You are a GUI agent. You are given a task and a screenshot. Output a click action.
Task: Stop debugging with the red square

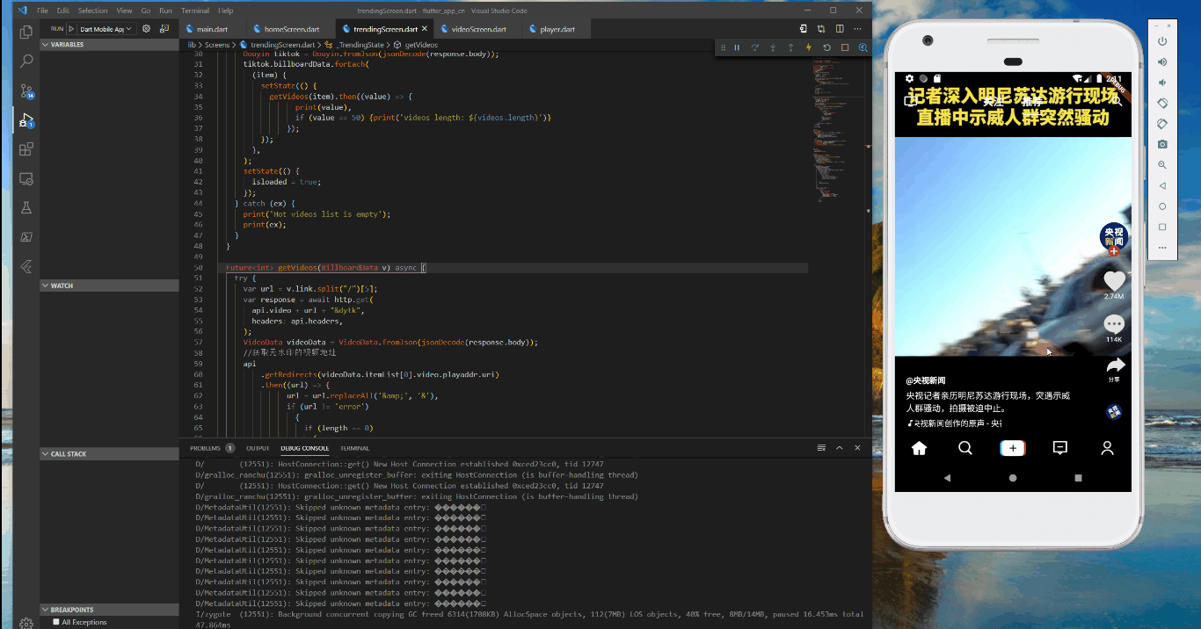point(845,47)
